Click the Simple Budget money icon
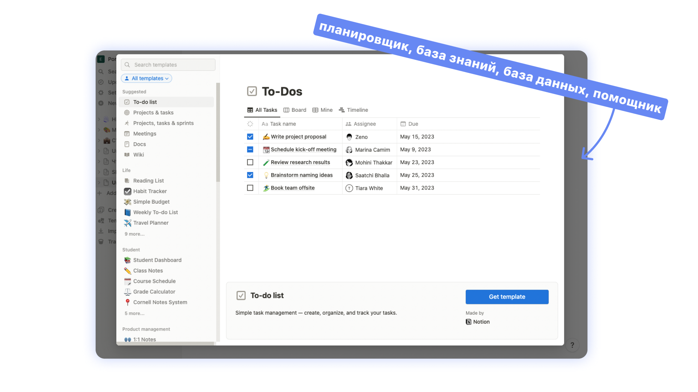 coord(127,202)
